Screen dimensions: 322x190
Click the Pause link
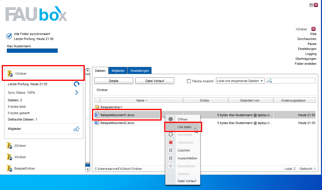[x=312, y=44]
